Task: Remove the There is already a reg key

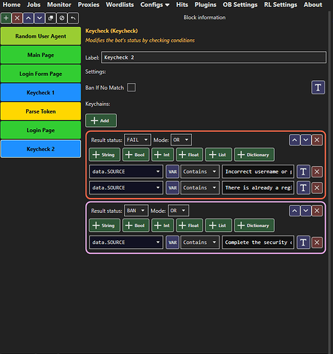Action: pyautogui.click(x=317, y=188)
